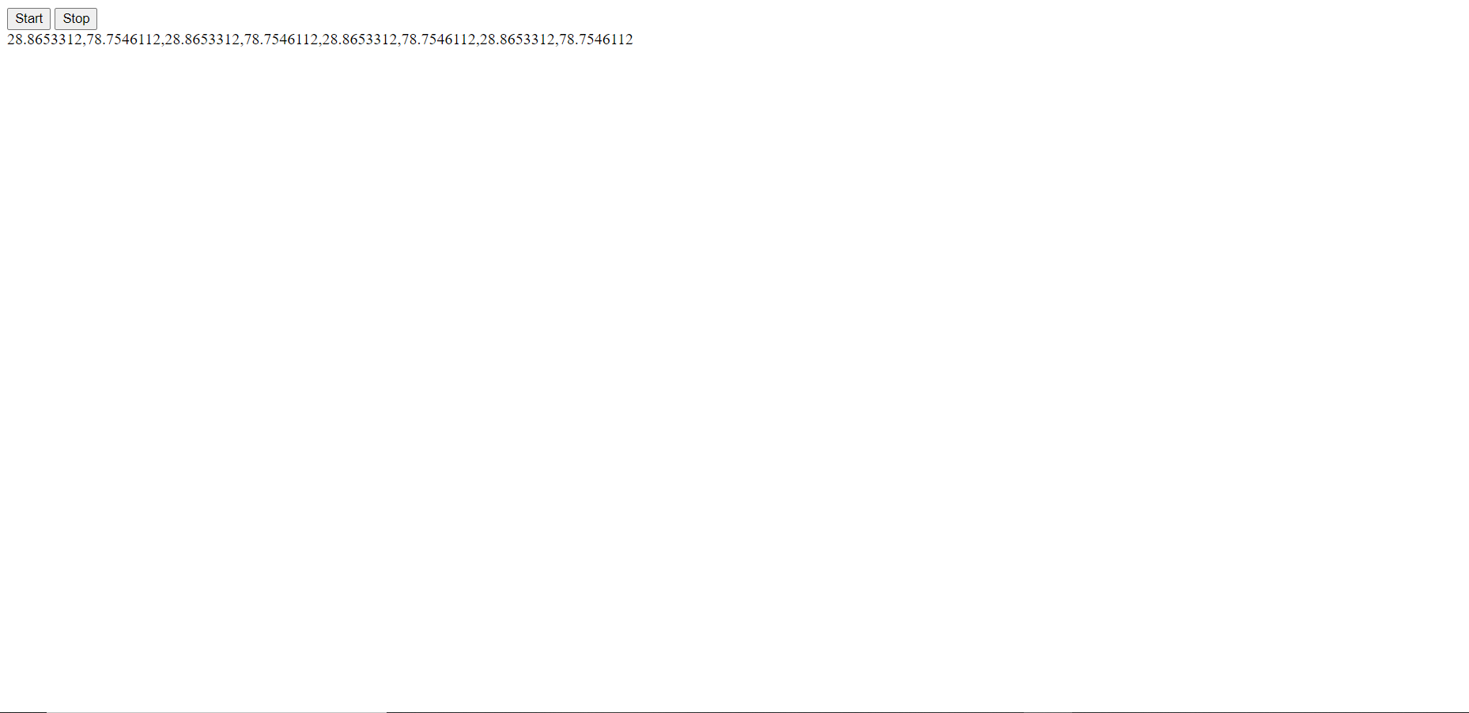Click the third 28.8653312 value in the line
Image resolution: width=1469 pixels, height=713 pixels.
[360, 40]
